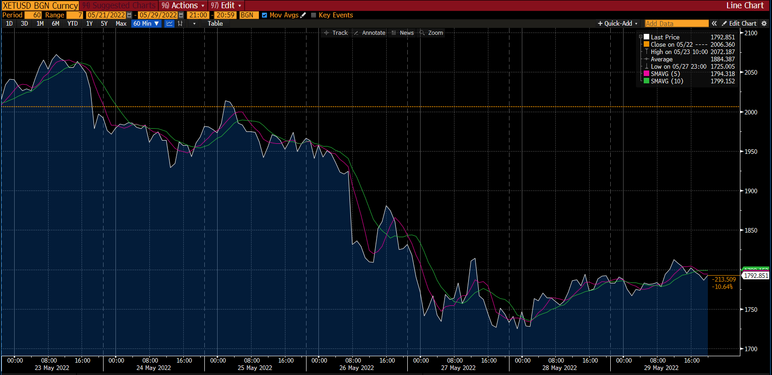The height and width of the screenshot is (375, 772).
Task: Click the pencil icon beside Mov Avgs
Action: (303, 15)
